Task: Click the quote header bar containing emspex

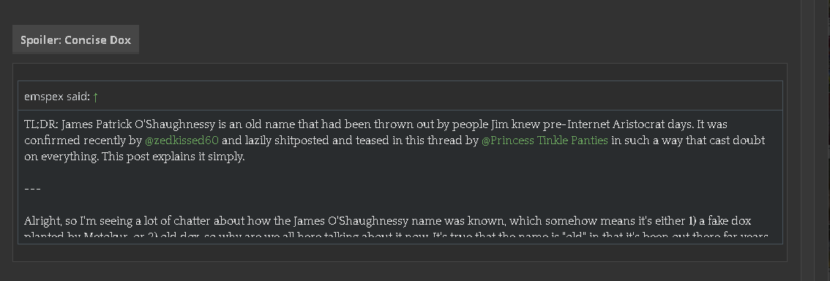Action: click(x=400, y=96)
